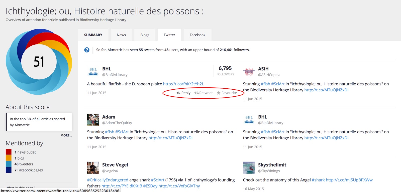Screen dimensions: 401x192
Task: Click the ASIH logo avatar
Action: tap(249, 72)
